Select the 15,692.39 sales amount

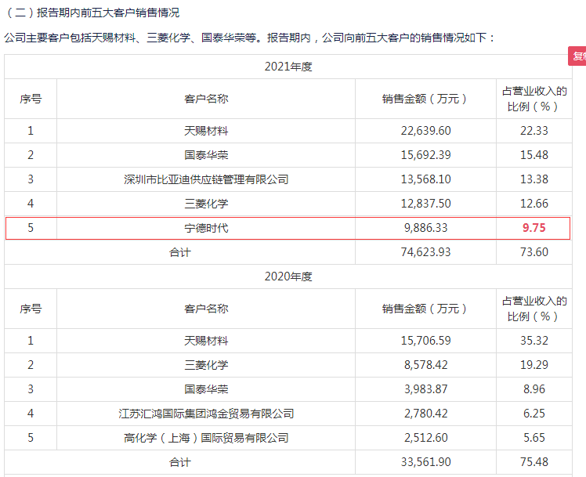pos(425,155)
